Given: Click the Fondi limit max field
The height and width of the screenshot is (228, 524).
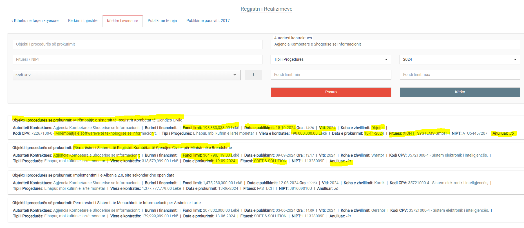Looking at the screenshot, I should click(x=460, y=75).
